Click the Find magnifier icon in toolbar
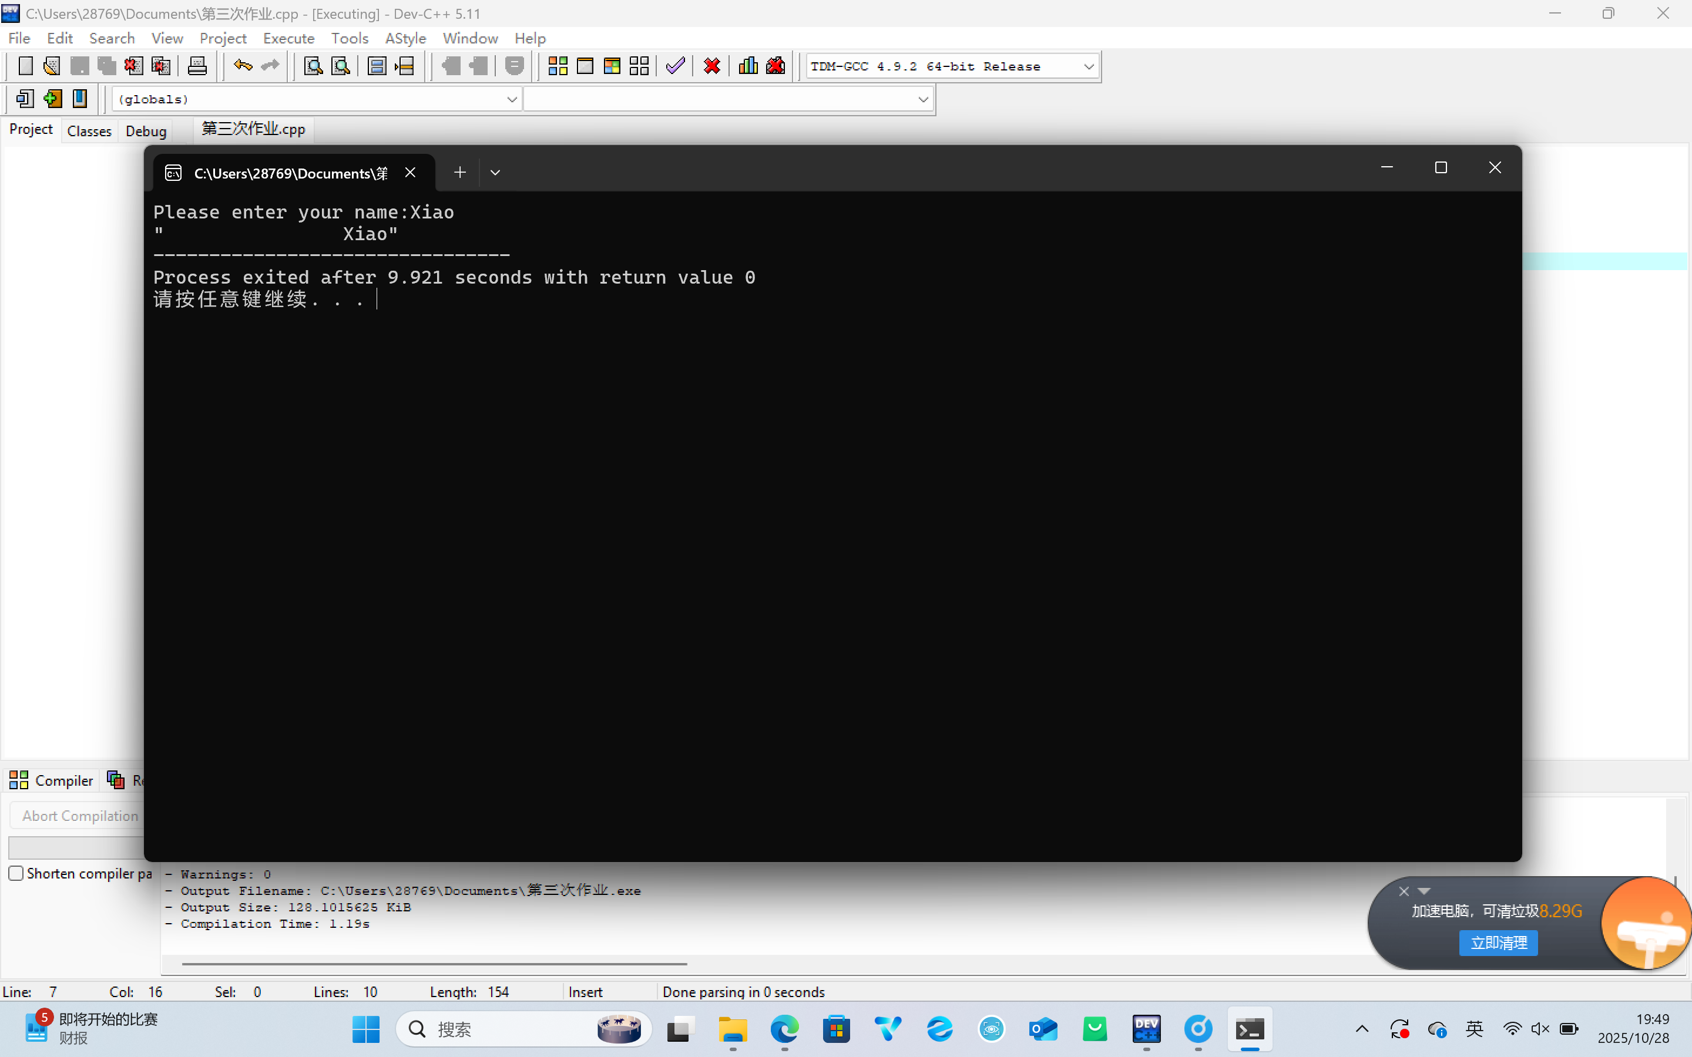Screen dimensions: 1692x1057 313,66
